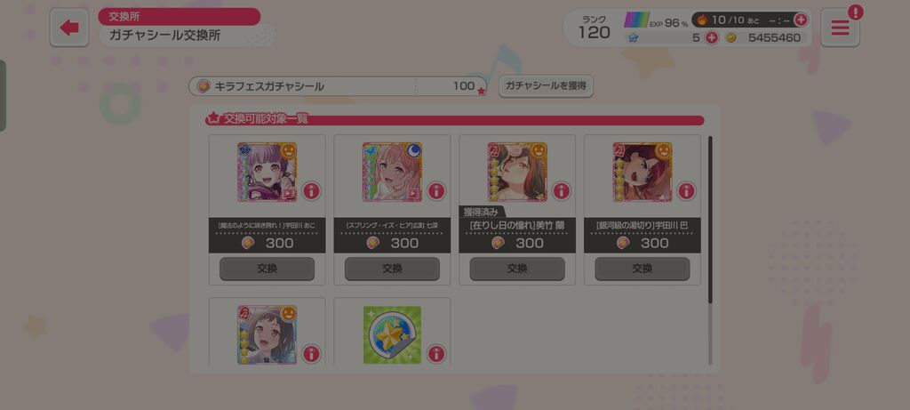910x410 pixels.
Task: Exchange for 宇田川あこ card using 交換
Action: pos(267,269)
